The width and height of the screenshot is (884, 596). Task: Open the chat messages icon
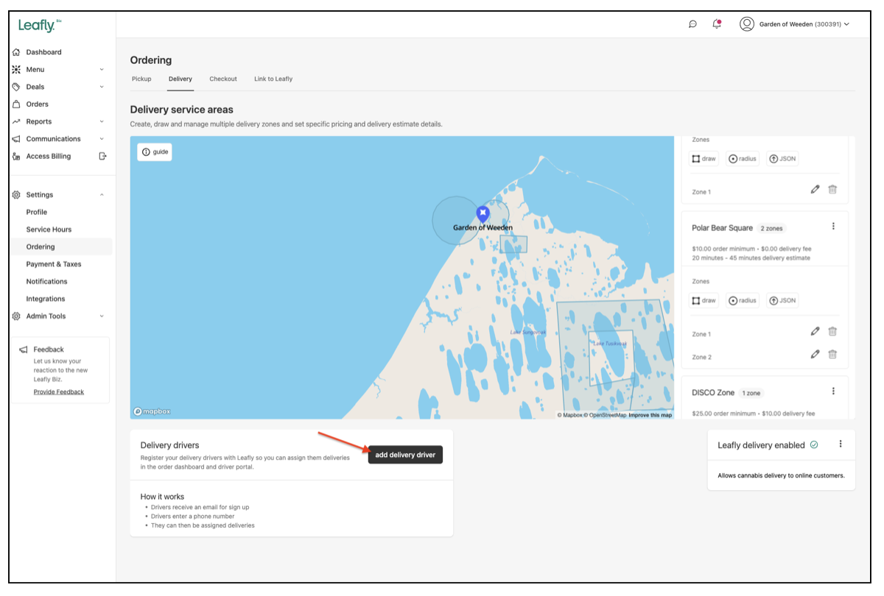(x=692, y=24)
